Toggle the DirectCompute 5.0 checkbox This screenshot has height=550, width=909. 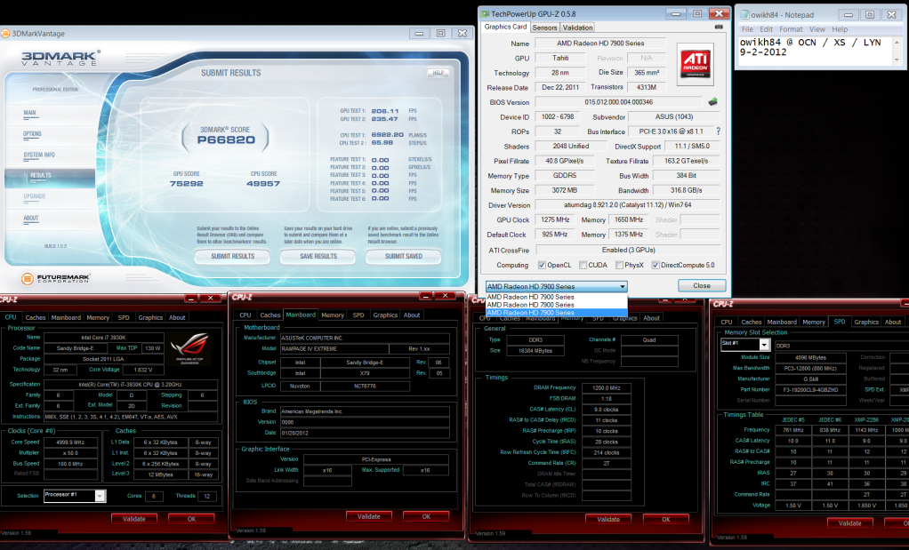(656, 265)
